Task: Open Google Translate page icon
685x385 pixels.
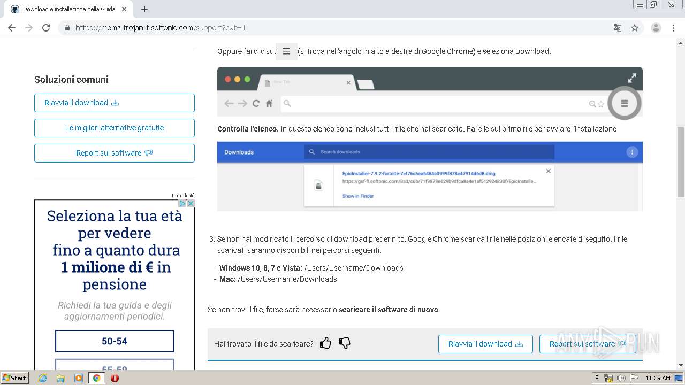Action: (617, 28)
